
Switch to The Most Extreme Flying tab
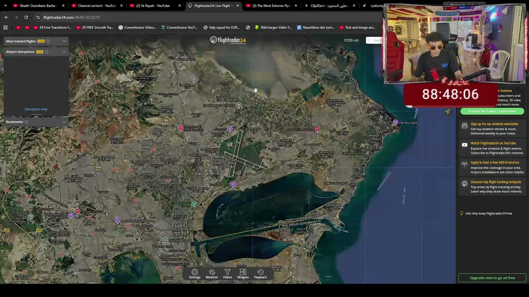click(272, 6)
